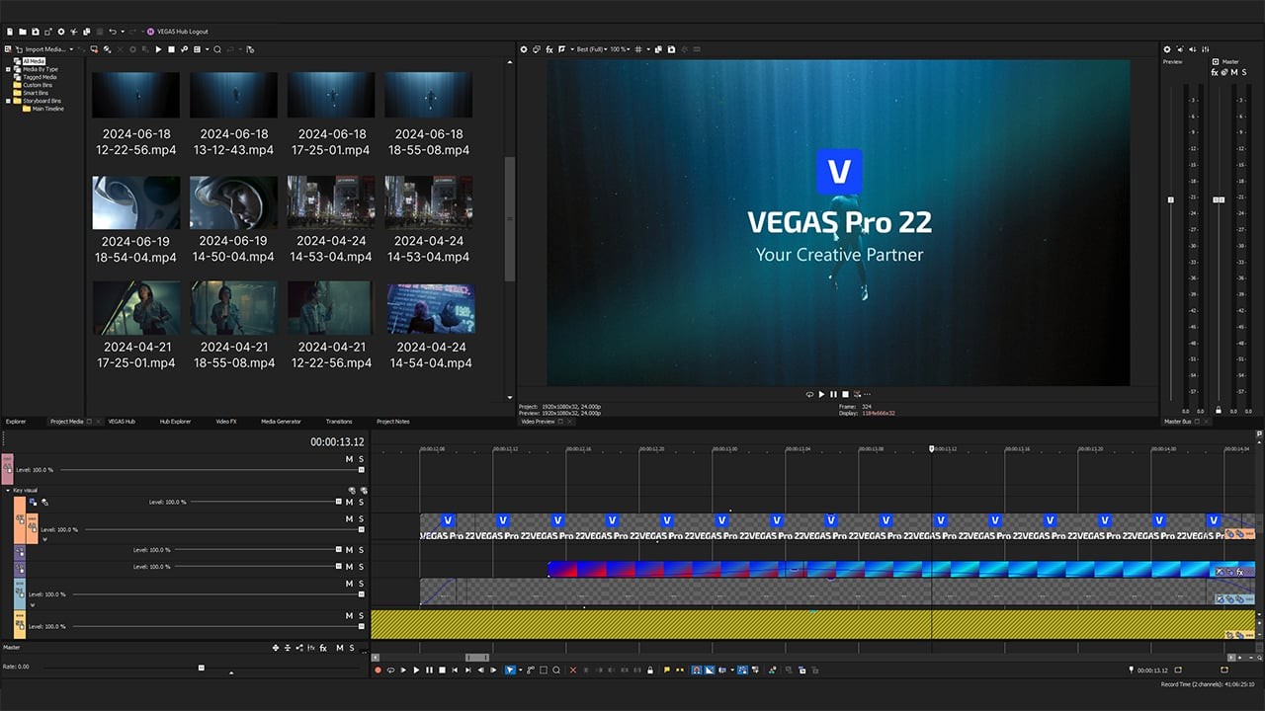Save the project with the Save icon
1265x711 pixels.
click(x=36, y=32)
